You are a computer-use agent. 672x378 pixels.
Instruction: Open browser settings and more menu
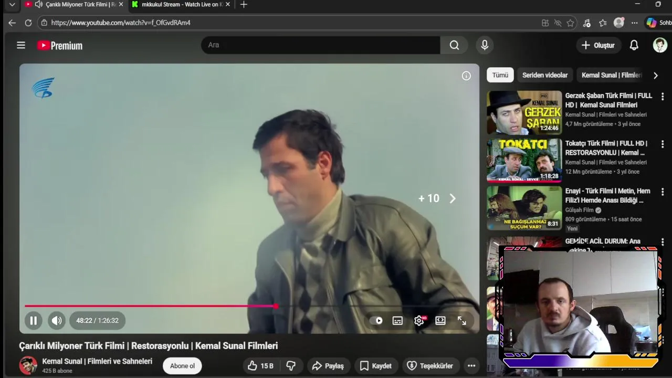(635, 23)
